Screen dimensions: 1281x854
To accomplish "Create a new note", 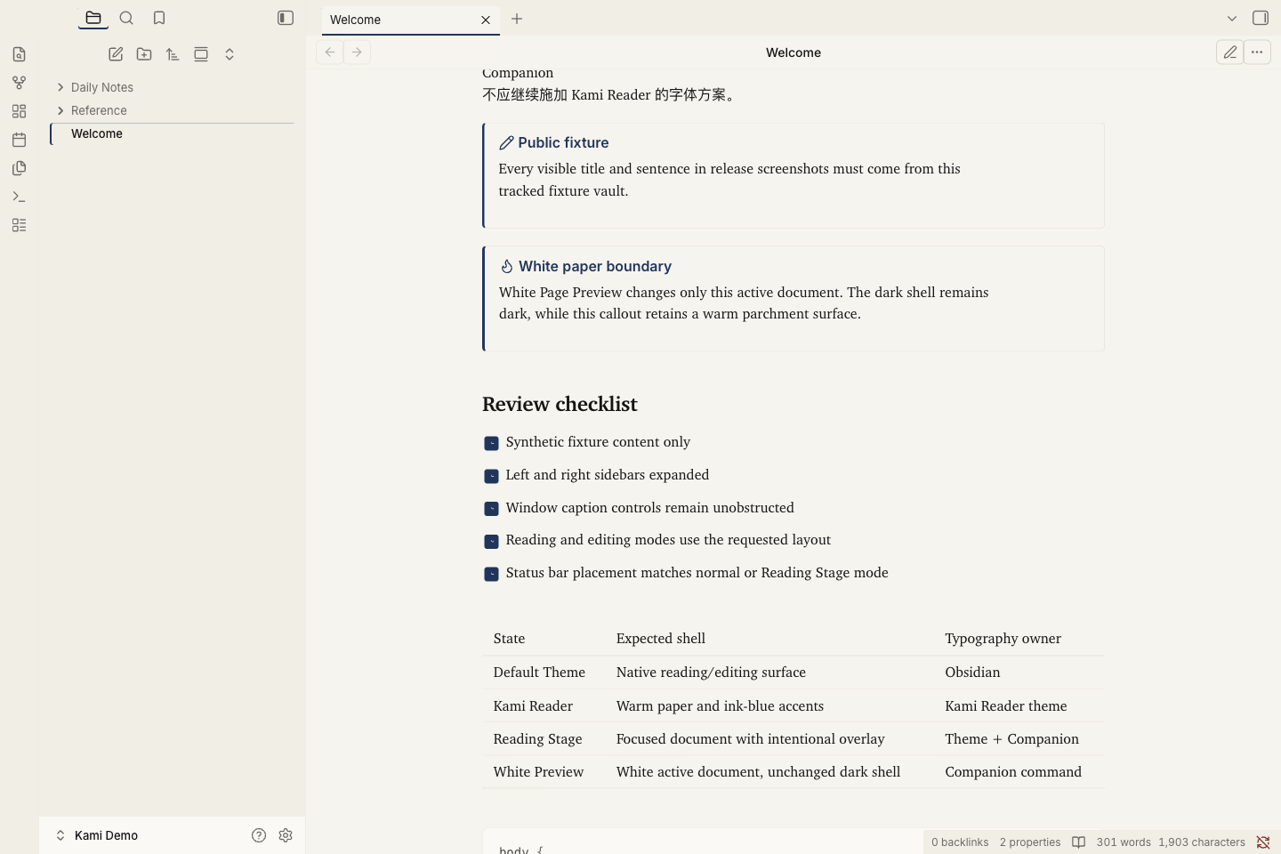I will [x=116, y=54].
